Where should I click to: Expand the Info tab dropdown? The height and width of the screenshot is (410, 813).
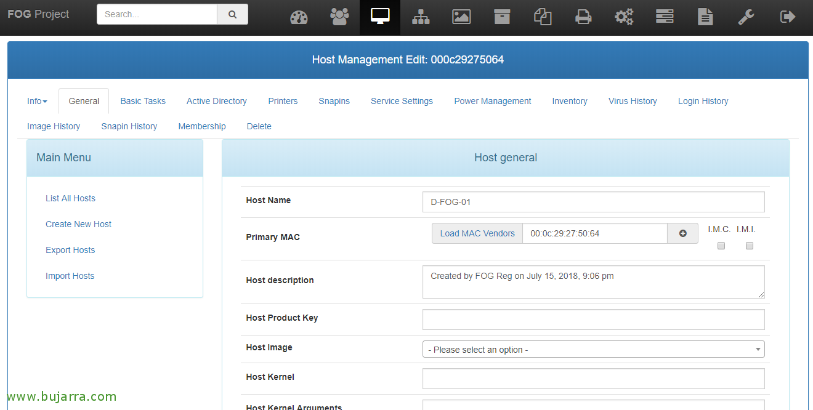[x=37, y=101]
